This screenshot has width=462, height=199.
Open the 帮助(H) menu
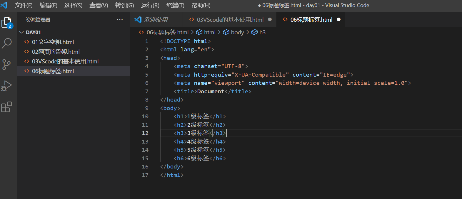click(201, 5)
